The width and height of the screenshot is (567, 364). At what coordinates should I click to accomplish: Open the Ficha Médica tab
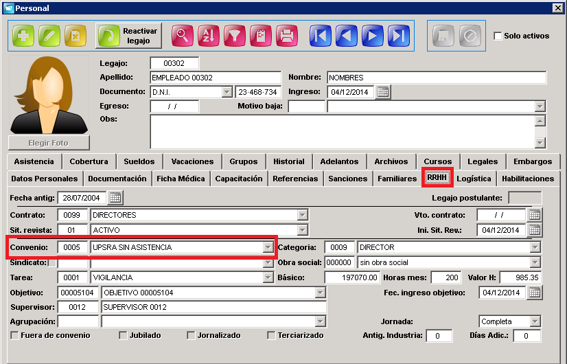pyautogui.click(x=181, y=179)
